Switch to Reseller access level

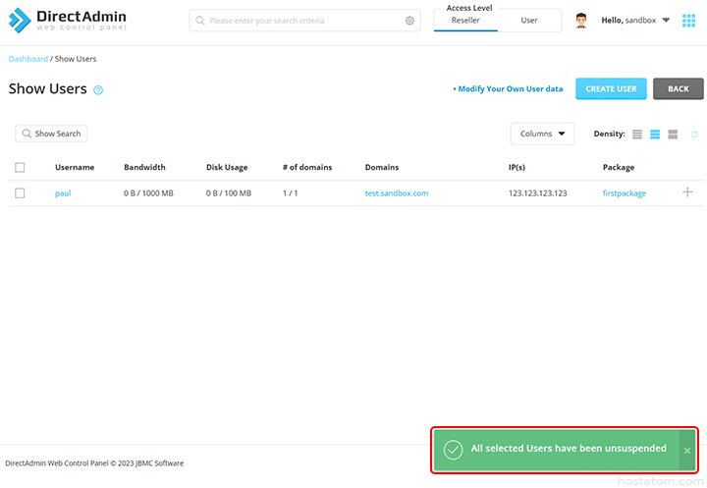click(465, 21)
